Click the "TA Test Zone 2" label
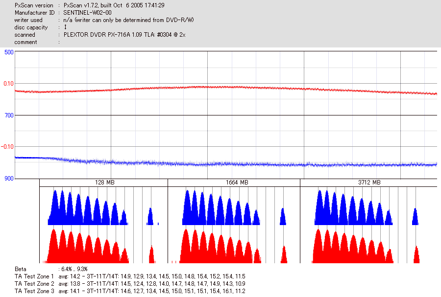 34,283
